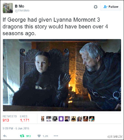View the 1,171 likes count
Screen dimensions: 124x140
pyautogui.click(x=25, y=120)
